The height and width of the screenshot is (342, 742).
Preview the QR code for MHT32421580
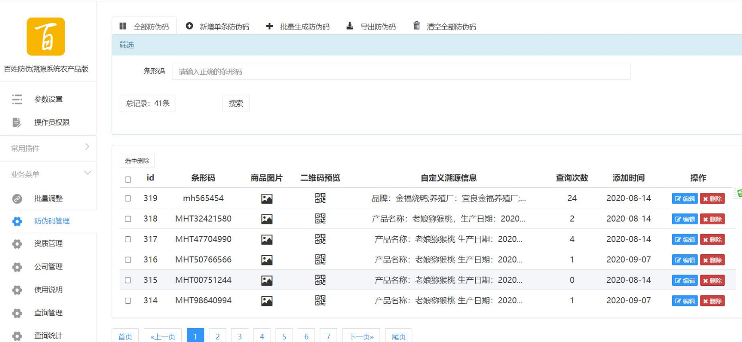(x=320, y=218)
